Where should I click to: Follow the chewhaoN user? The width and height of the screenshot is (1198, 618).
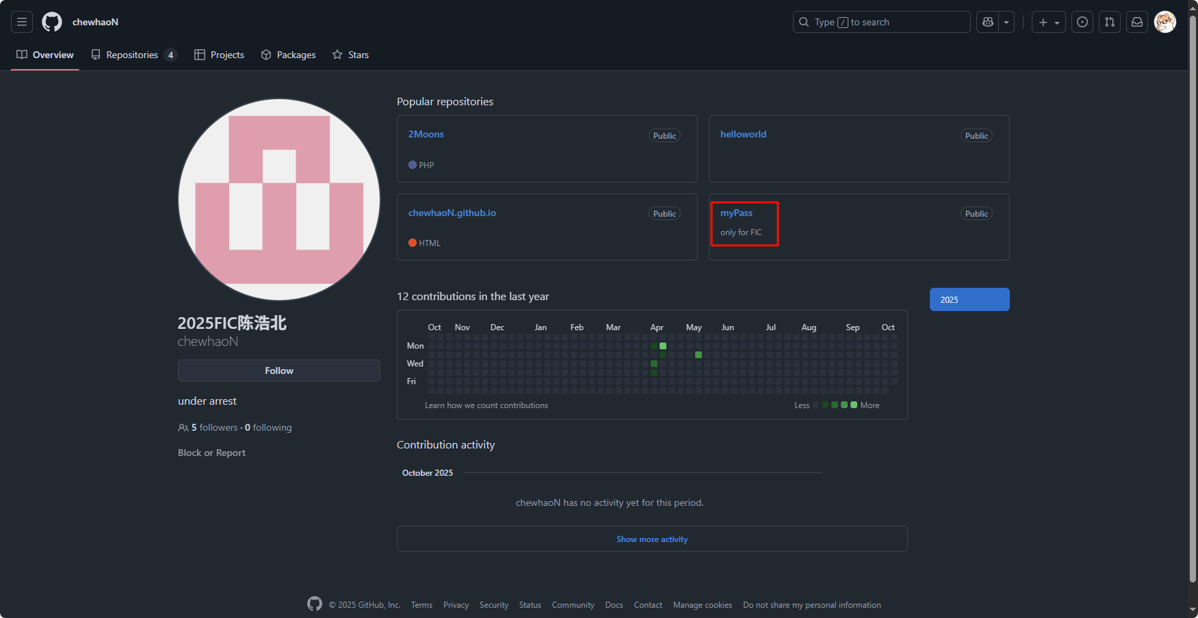point(278,371)
